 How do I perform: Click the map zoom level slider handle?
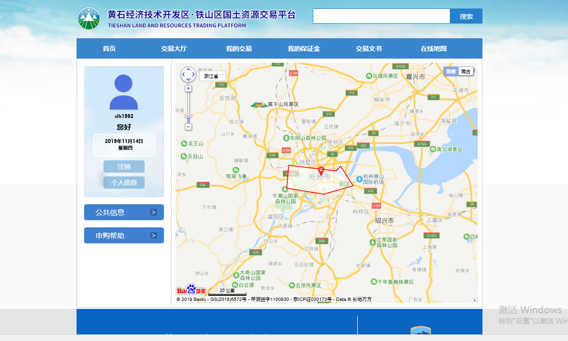pyautogui.click(x=188, y=116)
